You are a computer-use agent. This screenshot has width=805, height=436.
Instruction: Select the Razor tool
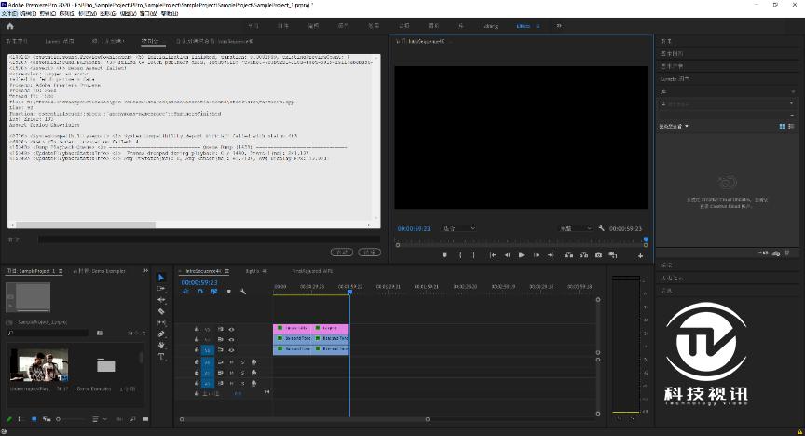pos(161,311)
